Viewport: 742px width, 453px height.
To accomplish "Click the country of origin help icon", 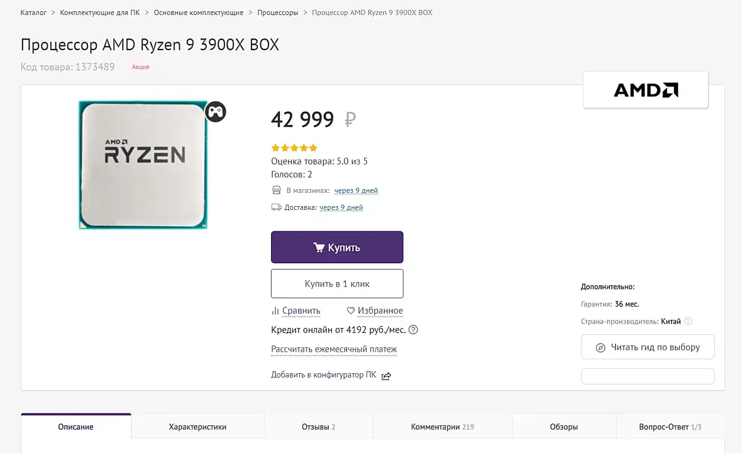I will tap(688, 321).
